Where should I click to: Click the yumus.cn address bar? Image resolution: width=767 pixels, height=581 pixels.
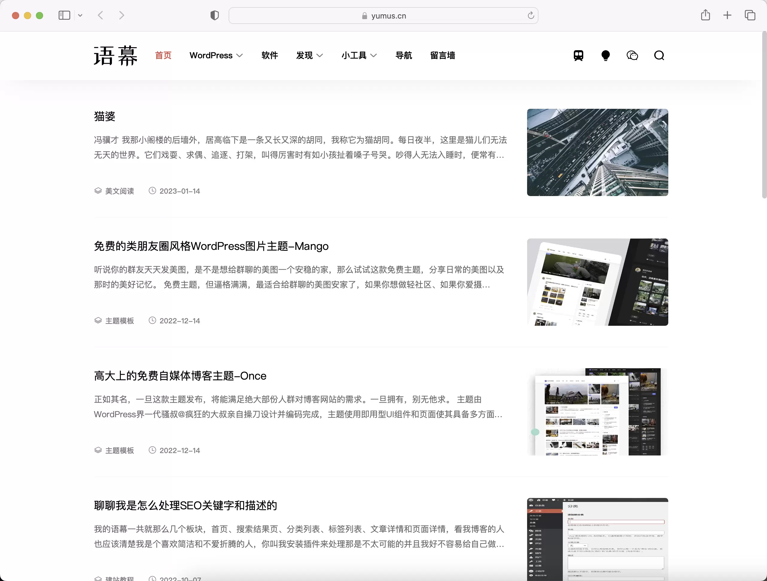point(383,16)
